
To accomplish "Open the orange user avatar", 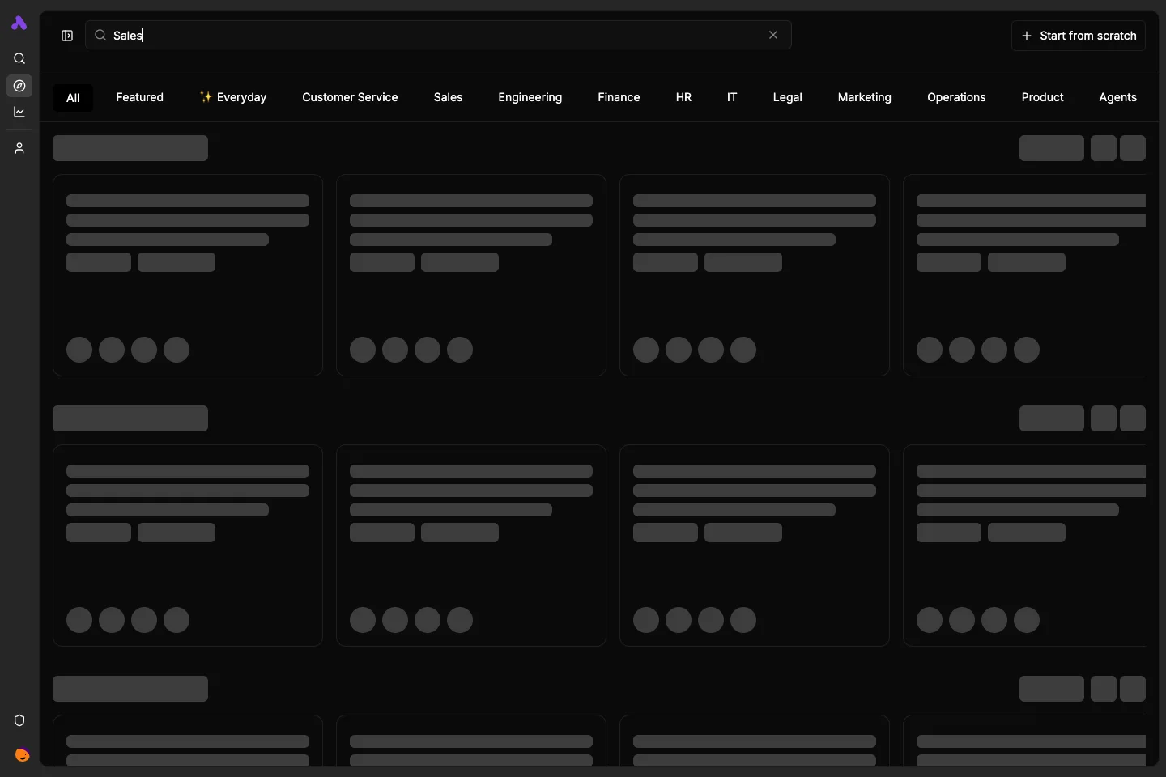I will pyautogui.click(x=23, y=755).
